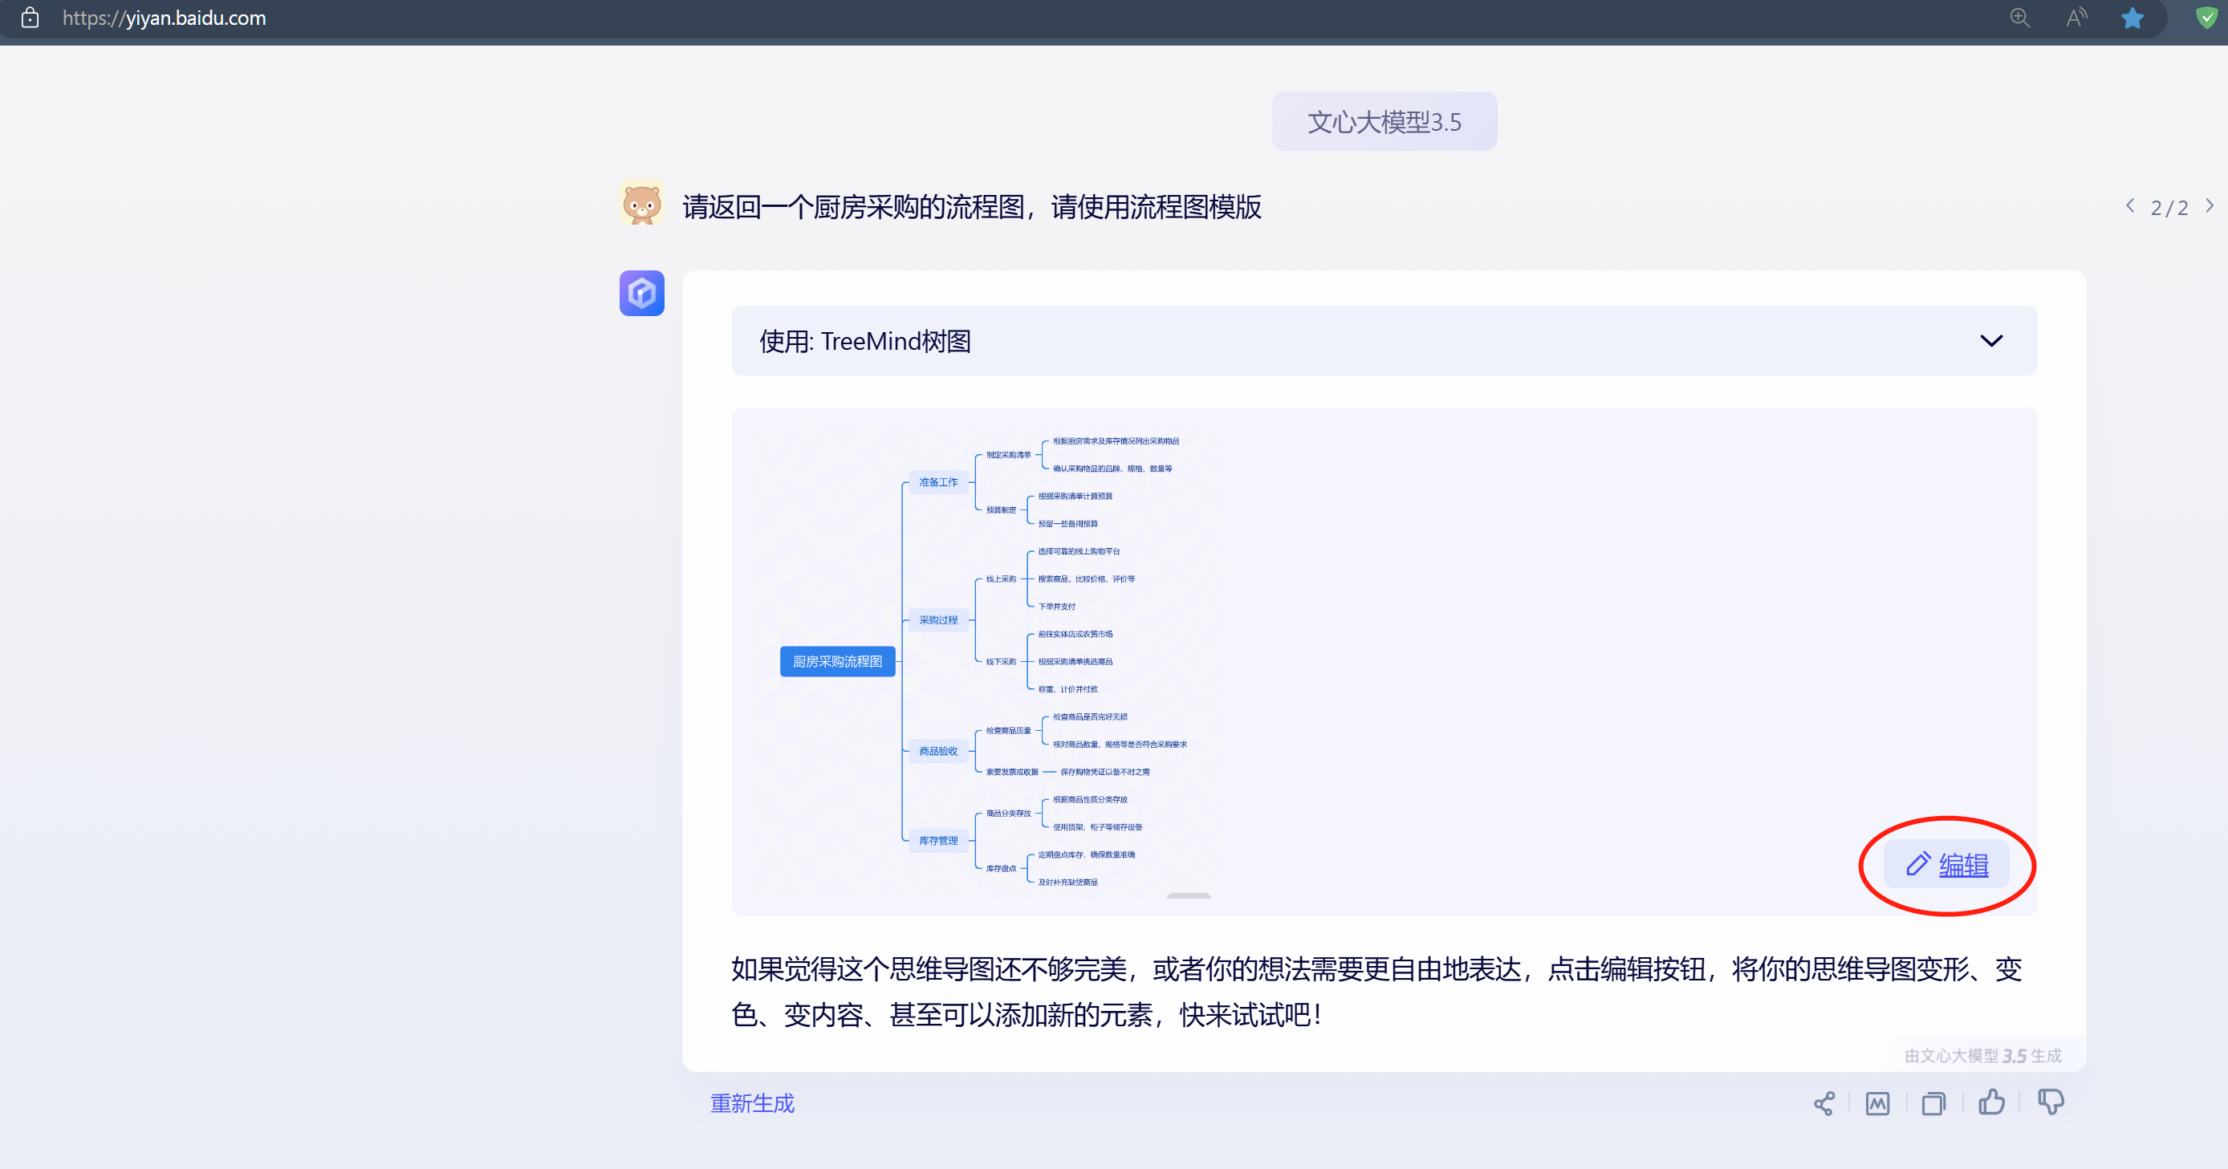Copy the response with copy icon
The image size is (2228, 1169).
pos(1934,1103)
